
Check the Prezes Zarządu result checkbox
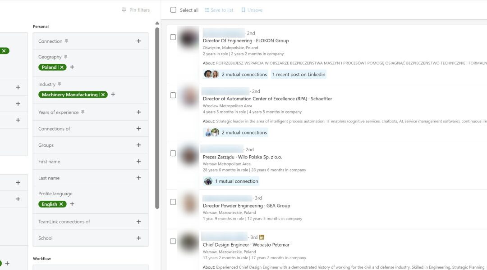[173, 153]
